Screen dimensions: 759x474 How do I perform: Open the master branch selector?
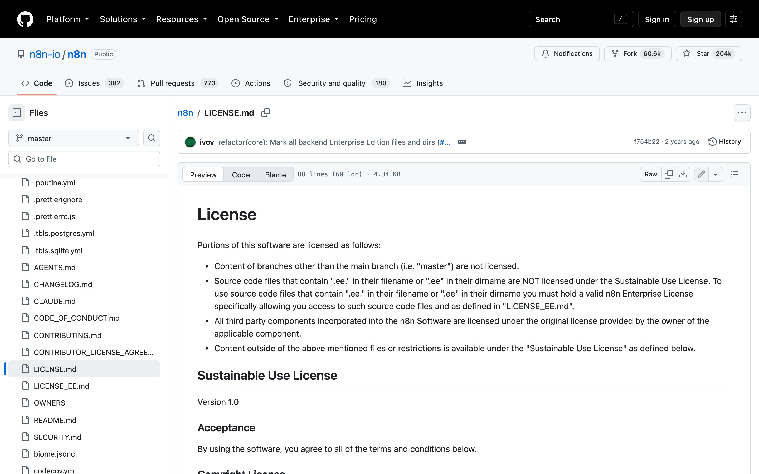click(74, 138)
